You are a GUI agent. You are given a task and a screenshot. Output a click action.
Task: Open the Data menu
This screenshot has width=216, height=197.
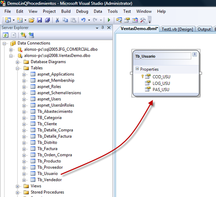pyautogui.click(x=98, y=11)
